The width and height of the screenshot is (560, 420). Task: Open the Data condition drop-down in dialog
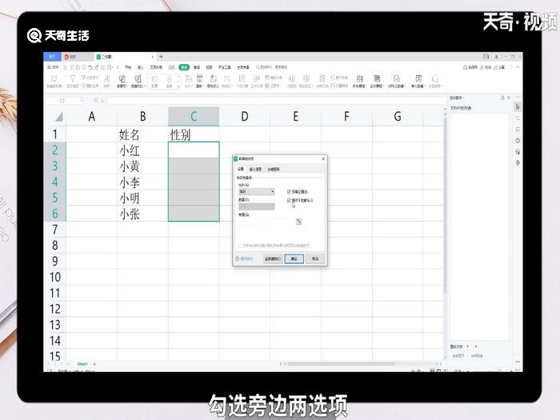point(257,206)
